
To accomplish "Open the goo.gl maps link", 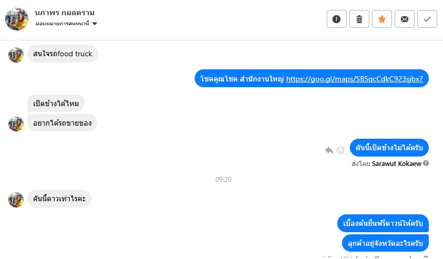I will [355, 79].
